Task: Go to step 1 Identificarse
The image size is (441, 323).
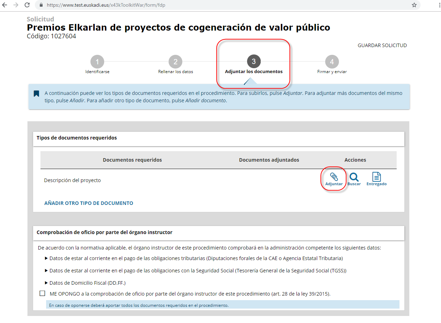Action: point(97,62)
